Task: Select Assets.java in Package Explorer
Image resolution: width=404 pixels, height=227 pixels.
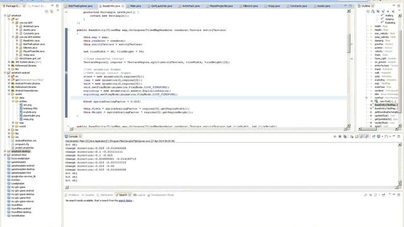Action: coord(30,30)
